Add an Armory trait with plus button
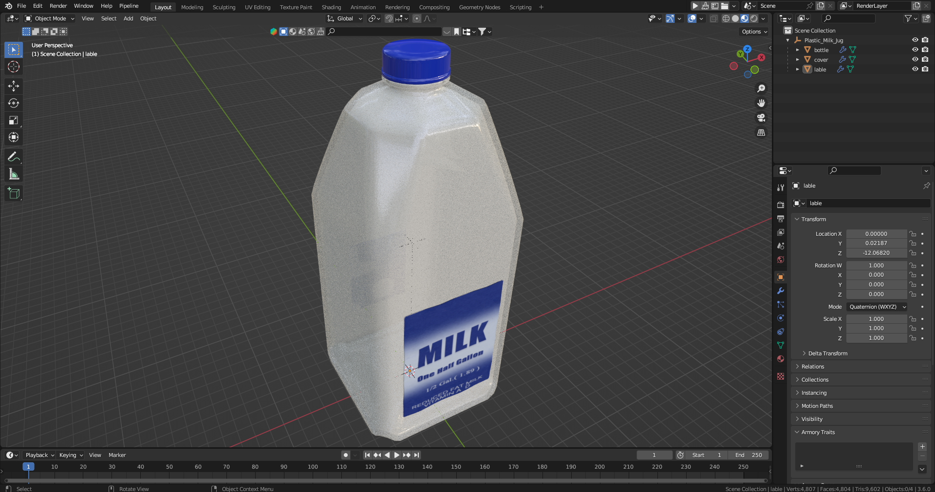Viewport: 935px width, 492px height. pos(922,446)
